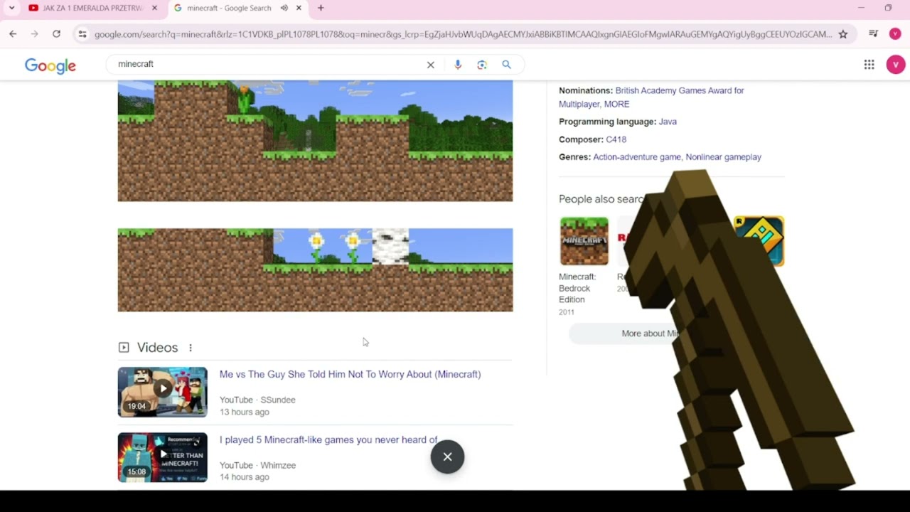Play the Whimzee 15:08 video thumbnail
This screenshot has height=512, width=910.
tap(163, 457)
